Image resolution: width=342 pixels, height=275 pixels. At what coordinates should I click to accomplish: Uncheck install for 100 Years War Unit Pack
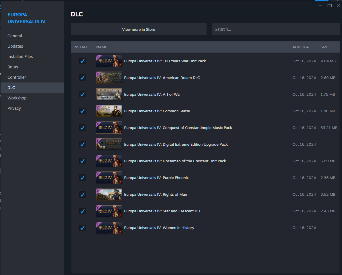click(83, 61)
